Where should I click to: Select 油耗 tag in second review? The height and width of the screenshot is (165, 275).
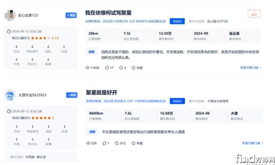92,132
